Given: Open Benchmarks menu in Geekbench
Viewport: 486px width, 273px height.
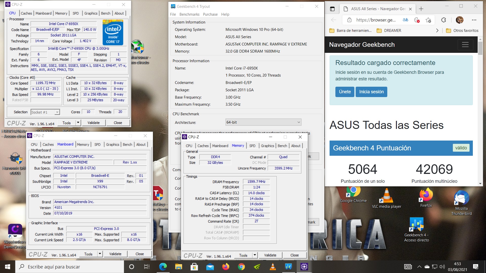Looking at the screenshot, I should coord(189,14).
